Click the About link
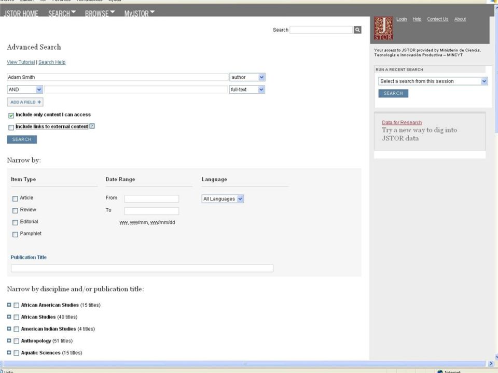Image resolution: width=498 pixels, height=373 pixels. click(x=460, y=19)
